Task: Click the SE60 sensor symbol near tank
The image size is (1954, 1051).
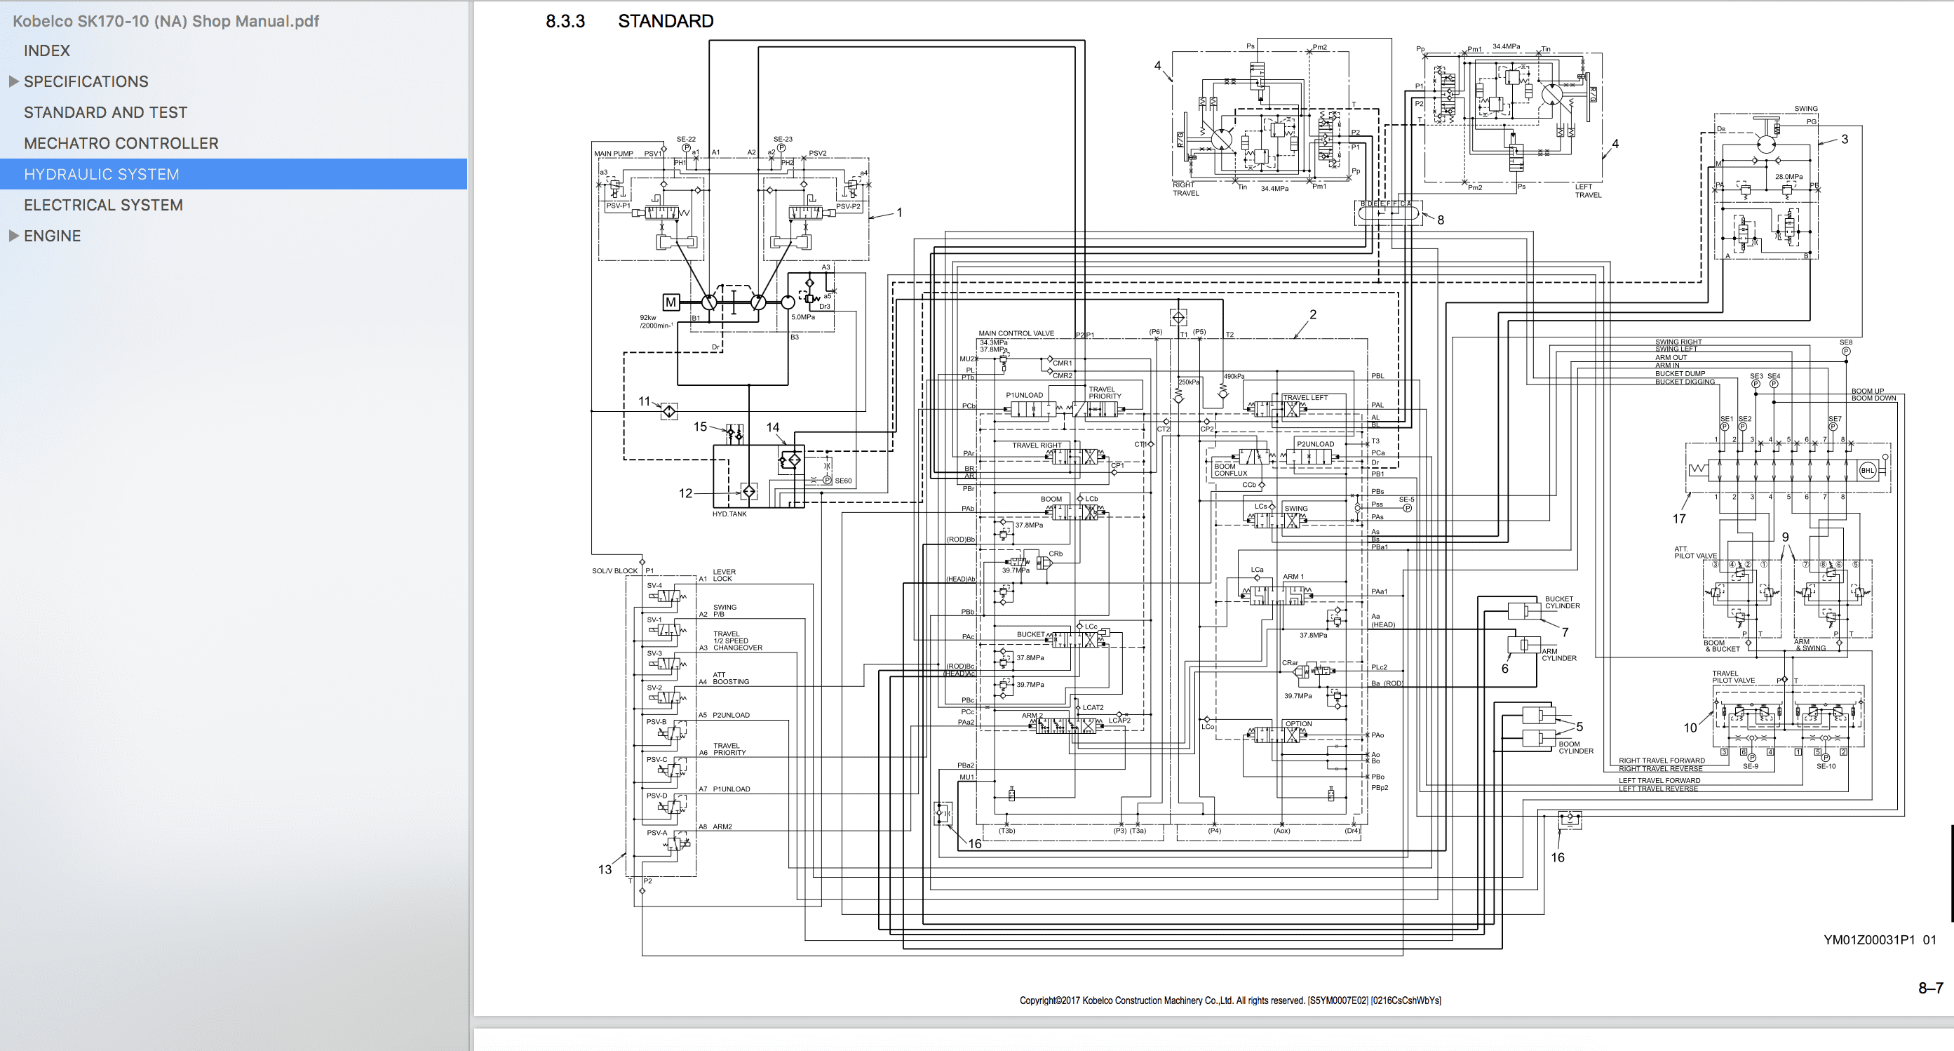Action: pos(828,481)
